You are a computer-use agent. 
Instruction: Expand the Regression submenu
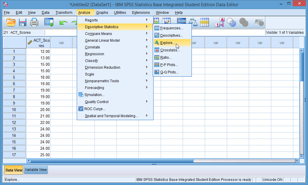[115, 54]
